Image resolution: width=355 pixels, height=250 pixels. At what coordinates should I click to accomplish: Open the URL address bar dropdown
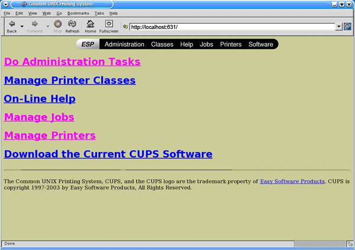click(x=338, y=27)
